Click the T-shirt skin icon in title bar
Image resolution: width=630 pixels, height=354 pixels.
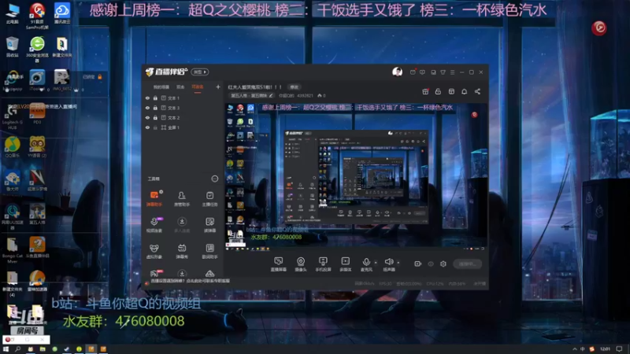[443, 72]
